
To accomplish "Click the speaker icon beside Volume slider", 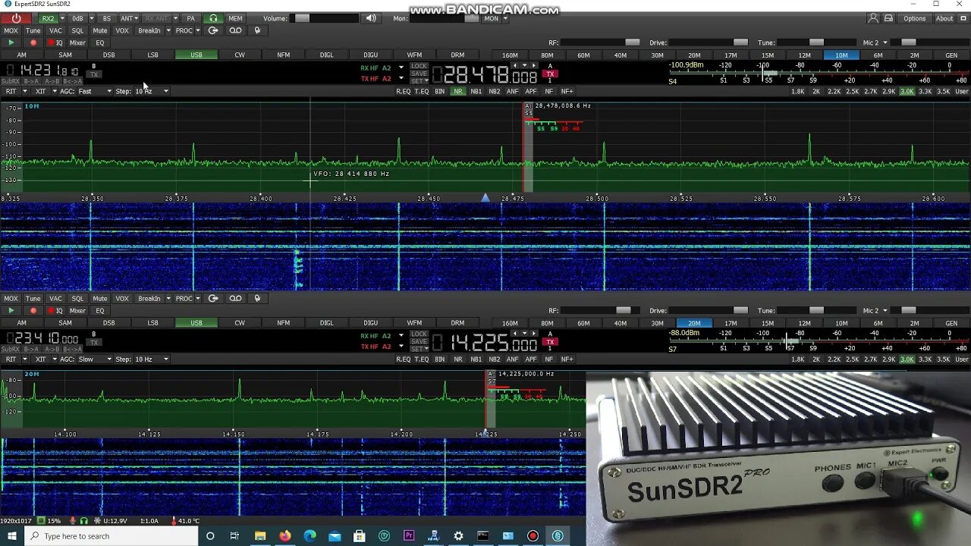I will point(370,18).
